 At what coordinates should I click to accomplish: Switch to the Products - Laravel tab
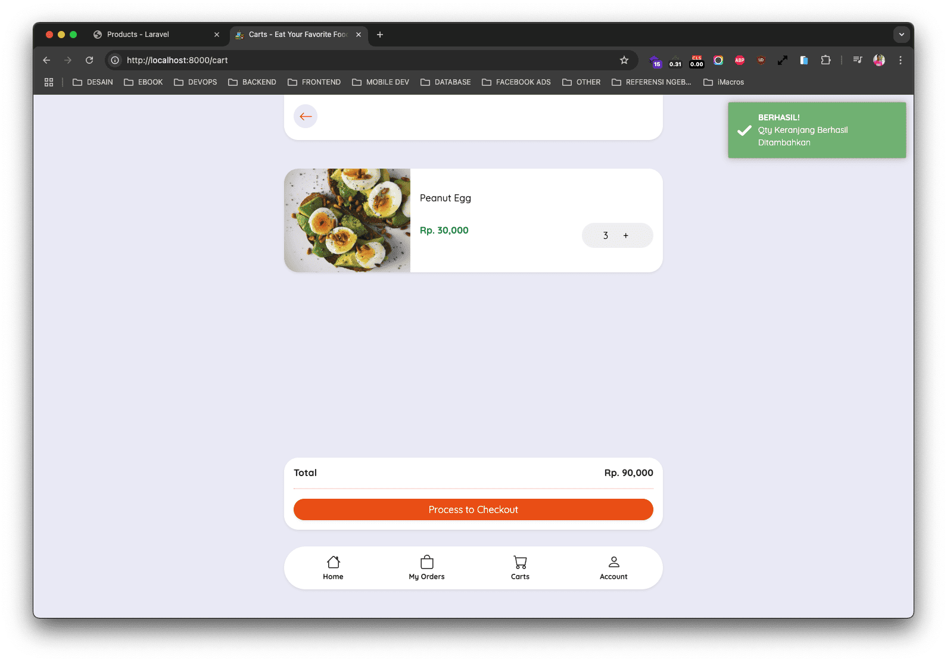(x=138, y=35)
